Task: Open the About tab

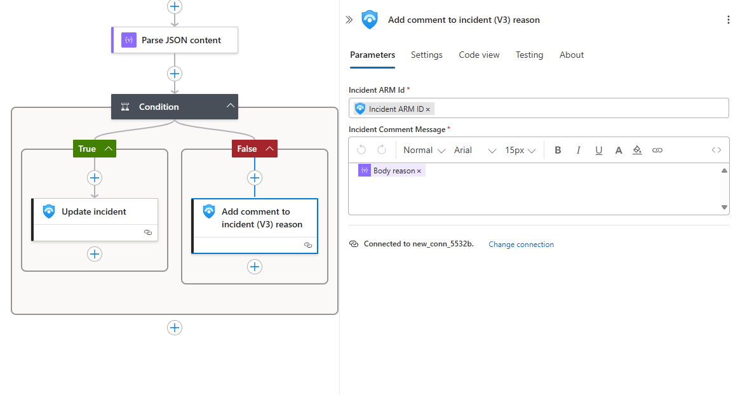Action: [x=572, y=55]
